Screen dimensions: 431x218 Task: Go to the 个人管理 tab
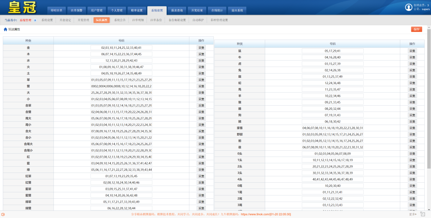pyautogui.click(x=117, y=11)
